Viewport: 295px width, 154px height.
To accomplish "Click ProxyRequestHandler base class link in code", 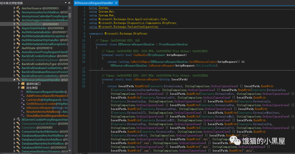I will (173, 44).
